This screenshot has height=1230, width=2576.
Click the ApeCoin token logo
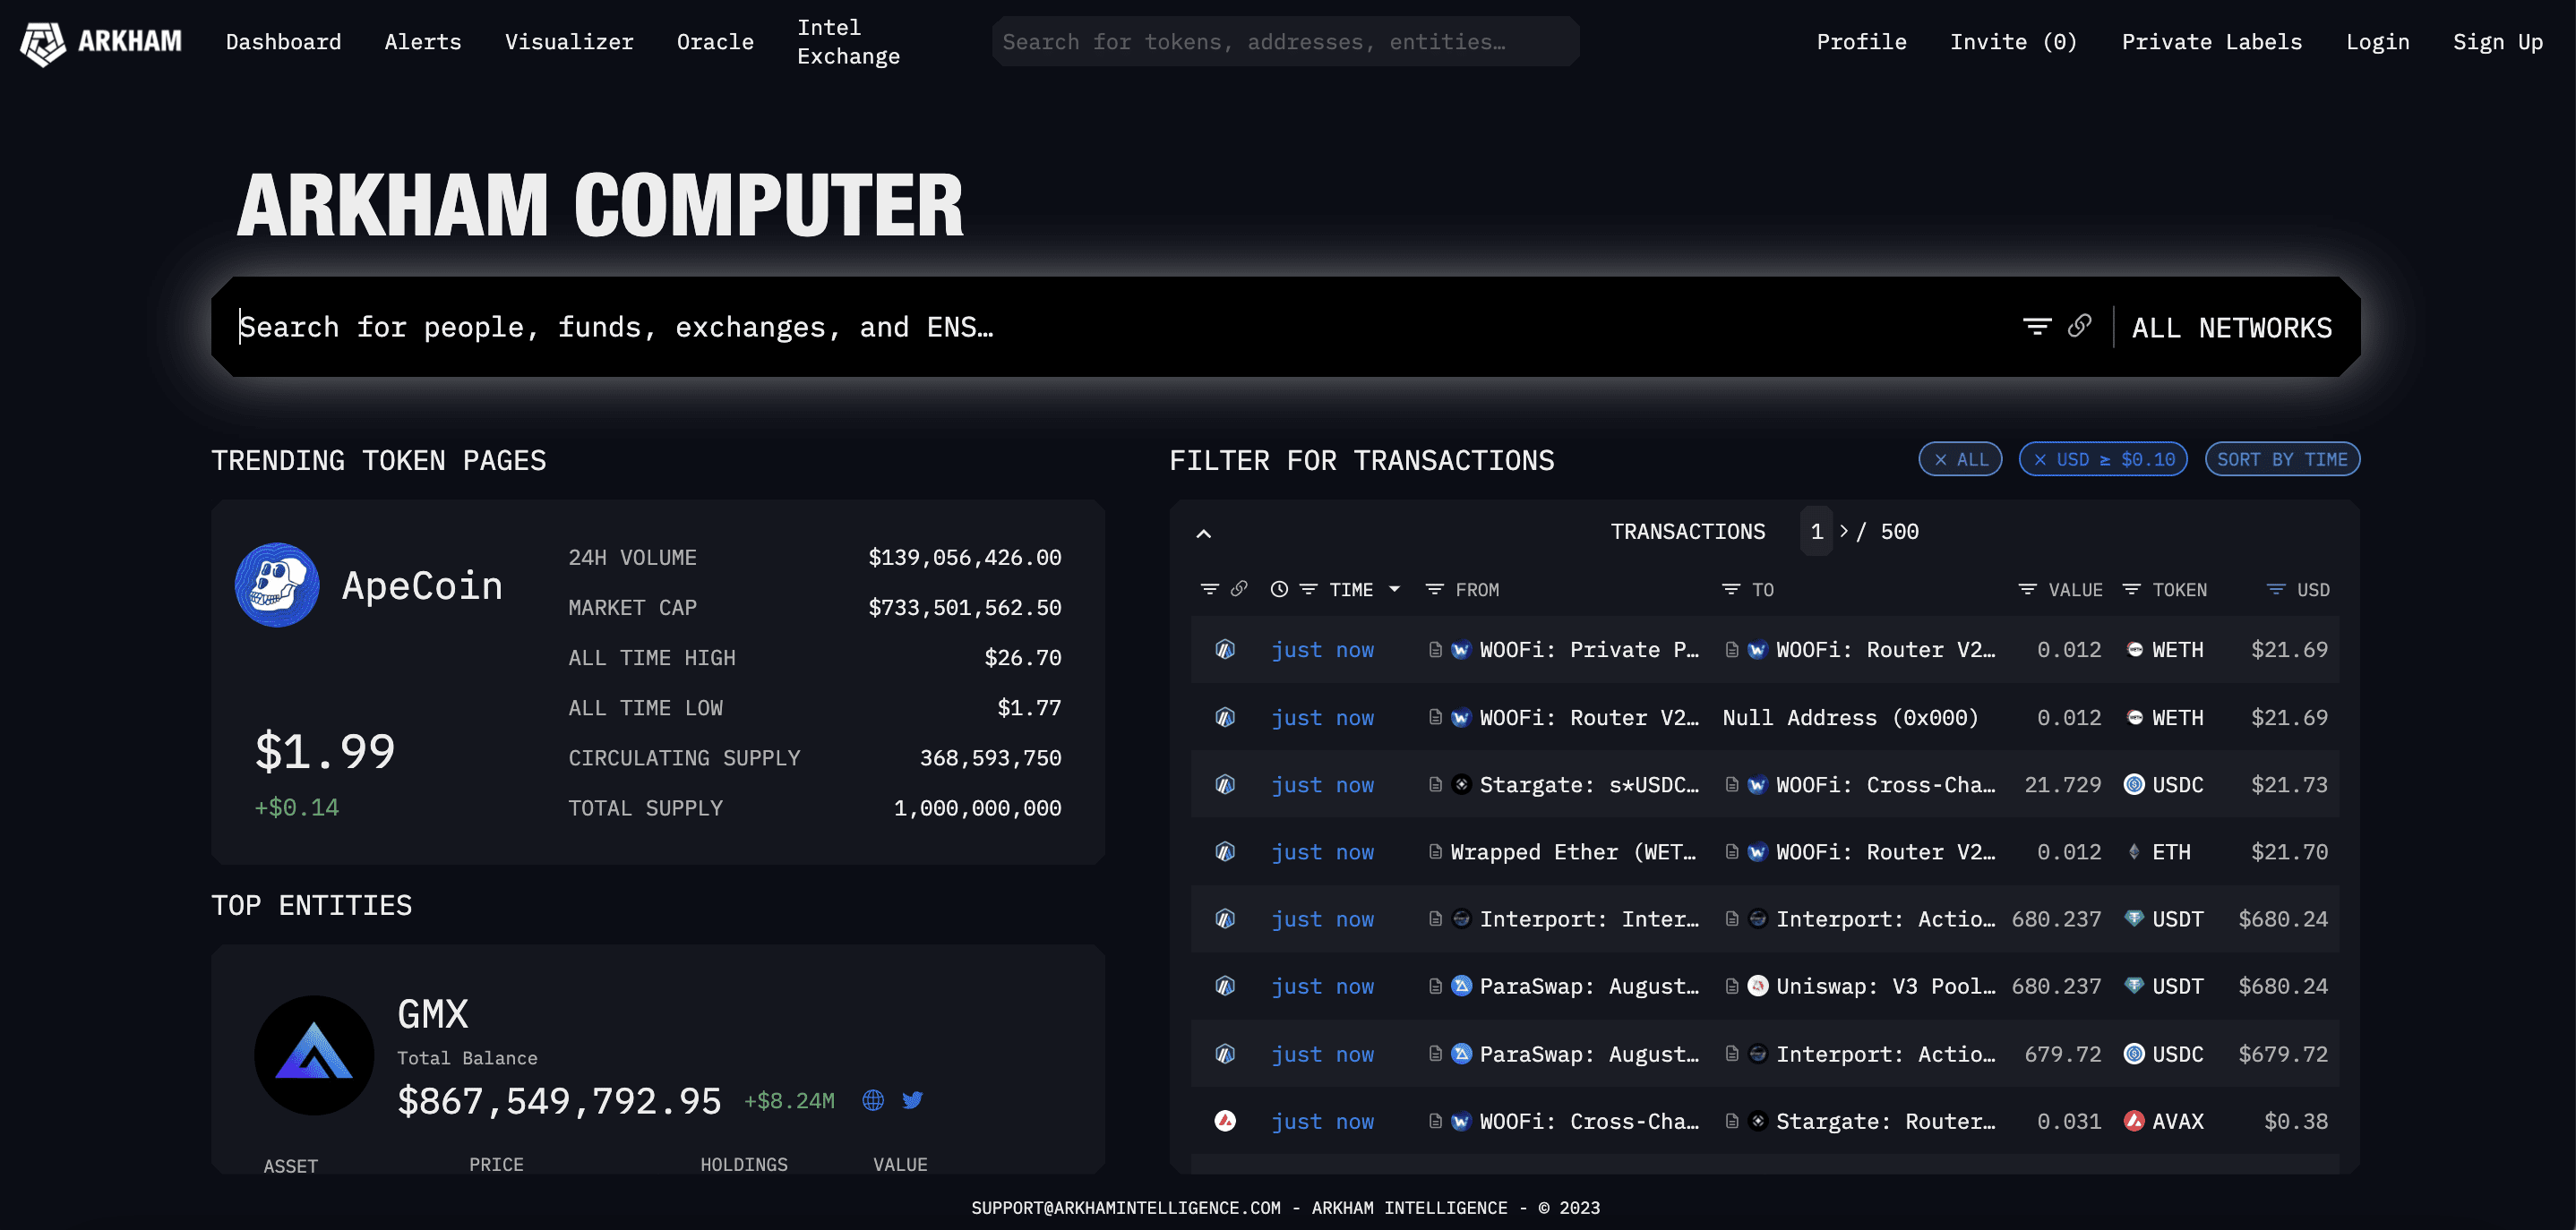click(x=277, y=585)
